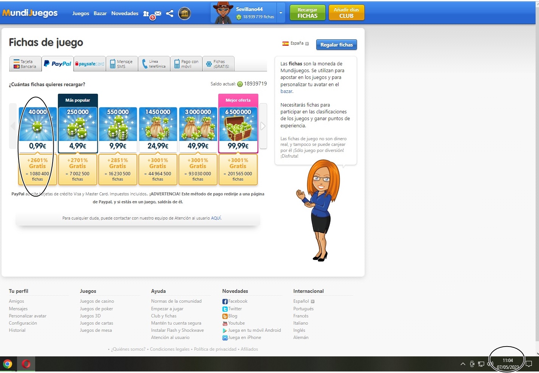
Task: Choose the 40 000 fichas pack for 0,99€
Action: point(37,130)
